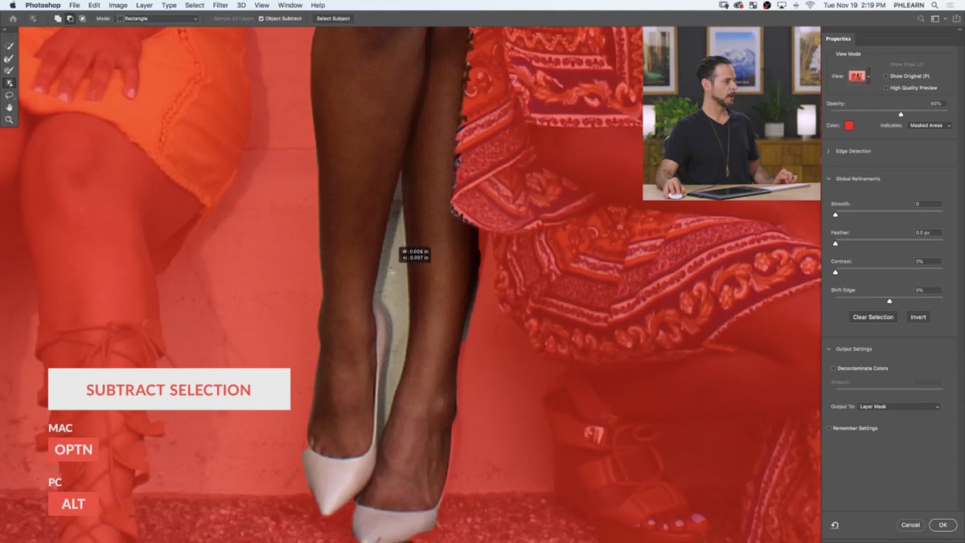This screenshot has height=543, width=965.
Task: Click the red overlay Color swatch
Action: (848, 125)
